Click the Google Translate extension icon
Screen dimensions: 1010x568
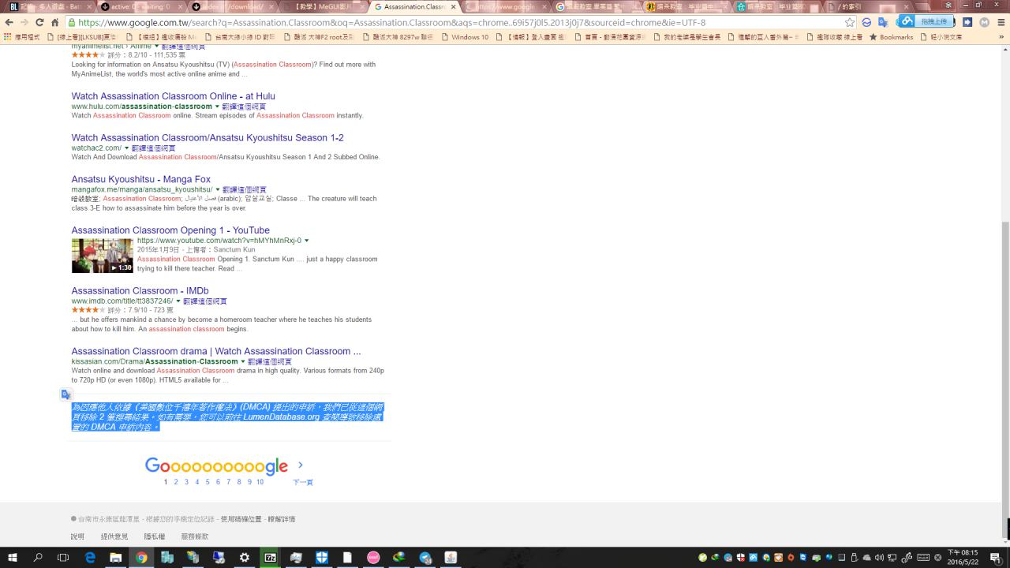(882, 22)
